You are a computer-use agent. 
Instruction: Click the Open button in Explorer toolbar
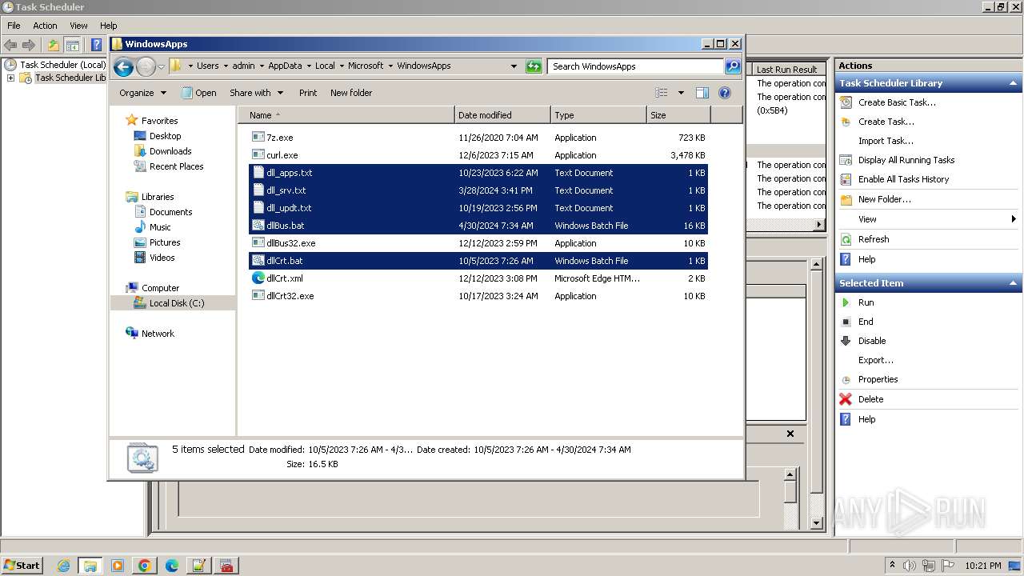tap(199, 93)
